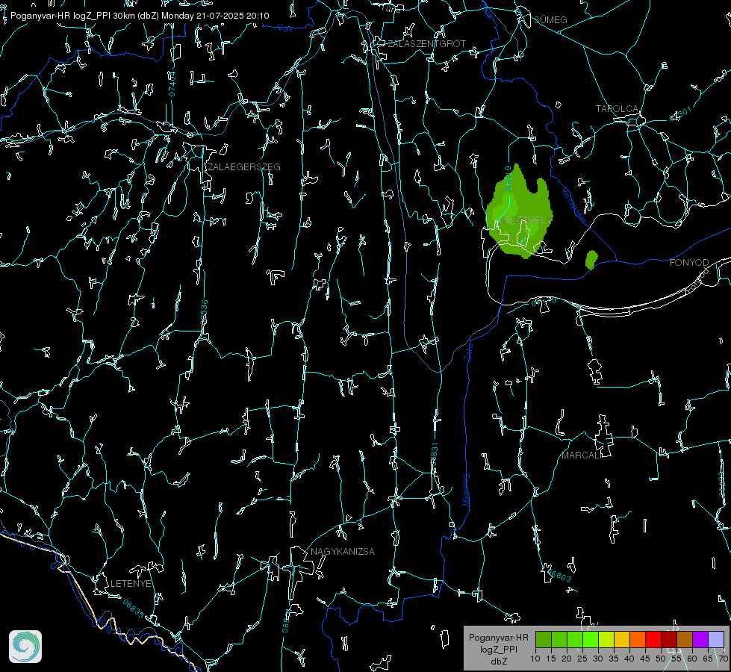Viewport: 731px width, 672px height.
Task: Click the FONYÓD city label
Action: [x=689, y=263]
